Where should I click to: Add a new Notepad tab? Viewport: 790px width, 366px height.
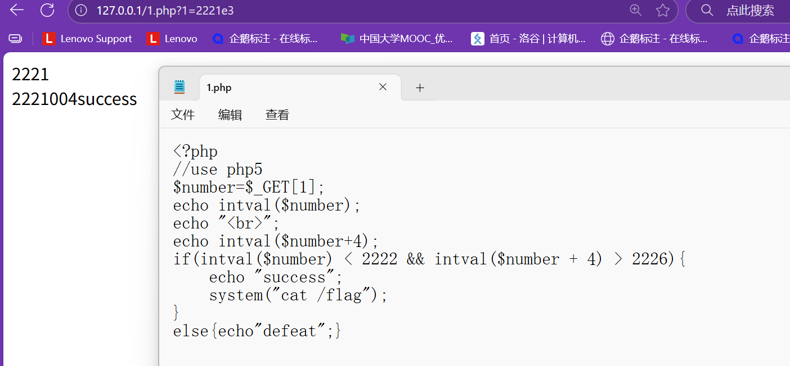(x=420, y=88)
